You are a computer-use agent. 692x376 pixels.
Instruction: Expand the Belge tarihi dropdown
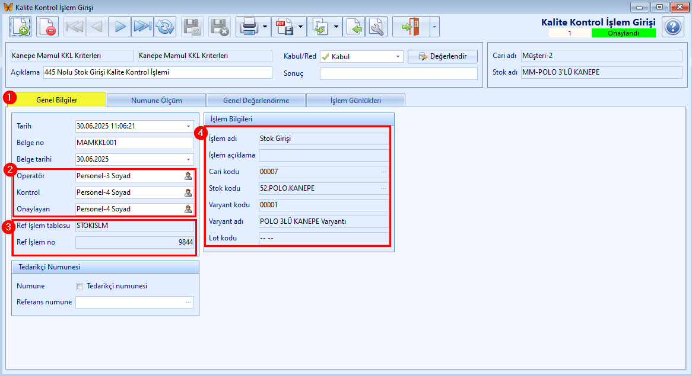click(189, 159)
